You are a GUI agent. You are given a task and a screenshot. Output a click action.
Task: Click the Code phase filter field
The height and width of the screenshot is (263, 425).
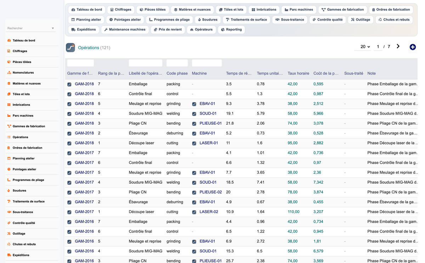click(177, 63)
